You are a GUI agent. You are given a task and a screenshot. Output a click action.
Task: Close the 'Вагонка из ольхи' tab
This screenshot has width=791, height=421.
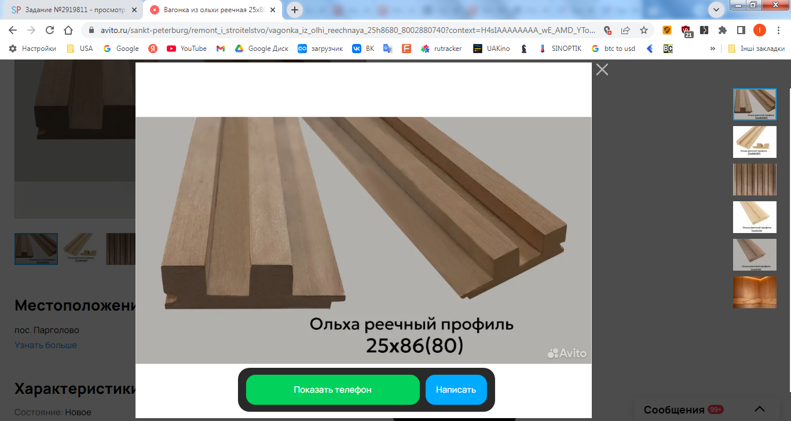click(x=274, y=10)
